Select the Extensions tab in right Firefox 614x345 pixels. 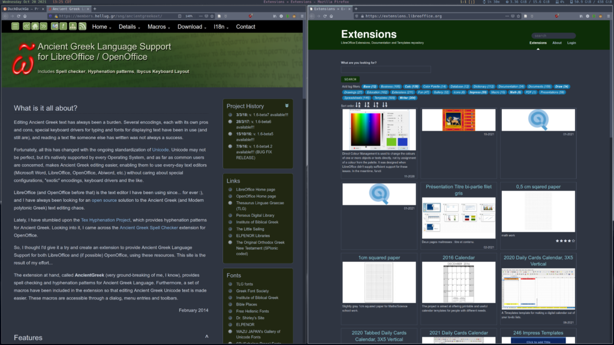(x=330, y=8)
